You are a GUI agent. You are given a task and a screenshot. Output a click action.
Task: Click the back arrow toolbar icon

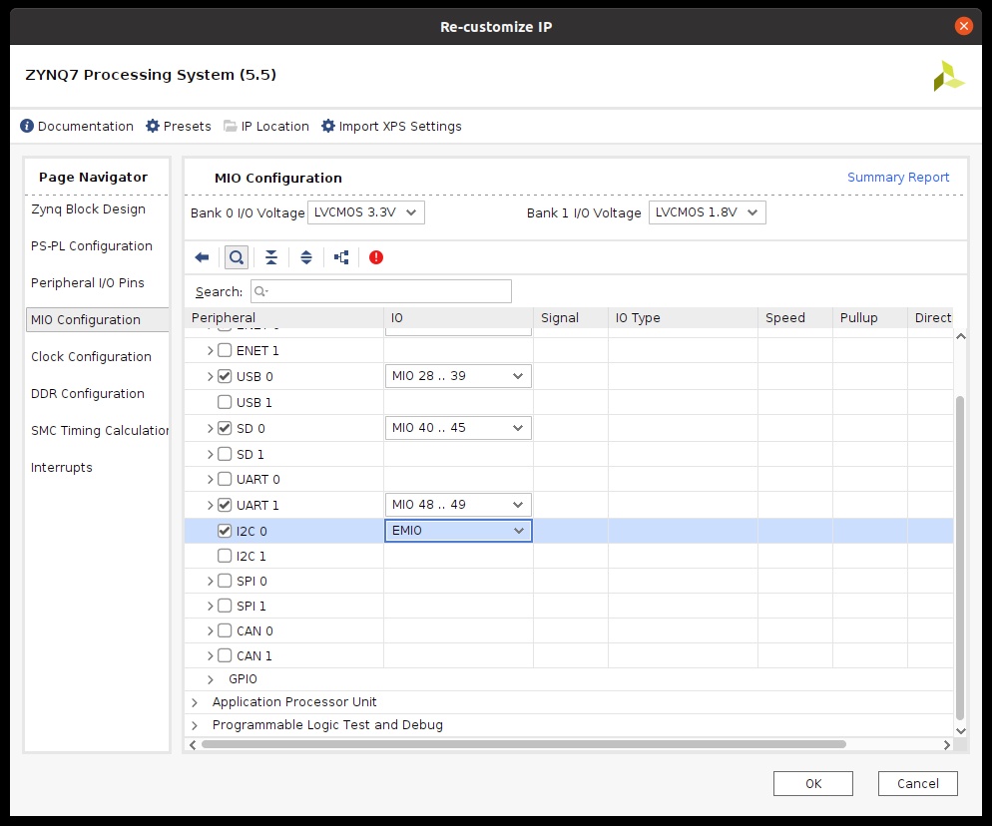click(x=202, y=257)
